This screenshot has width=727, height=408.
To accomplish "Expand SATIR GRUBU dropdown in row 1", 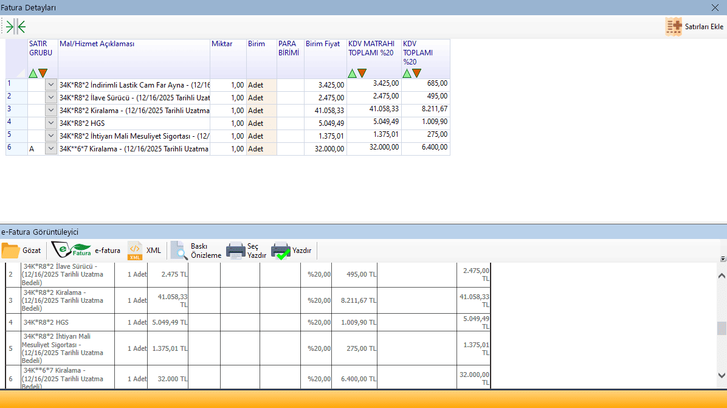I will pyautogui.click(x=51, y=85).
